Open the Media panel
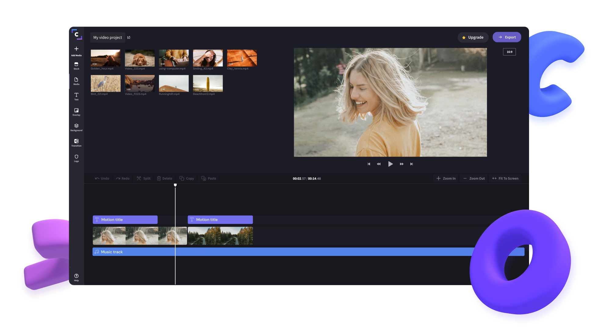The image size is (598, 329). (x=76, y=81)
